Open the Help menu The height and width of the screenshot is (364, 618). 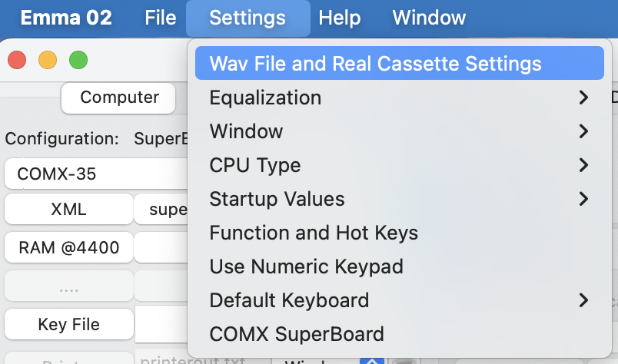click(x=340, y=18)
